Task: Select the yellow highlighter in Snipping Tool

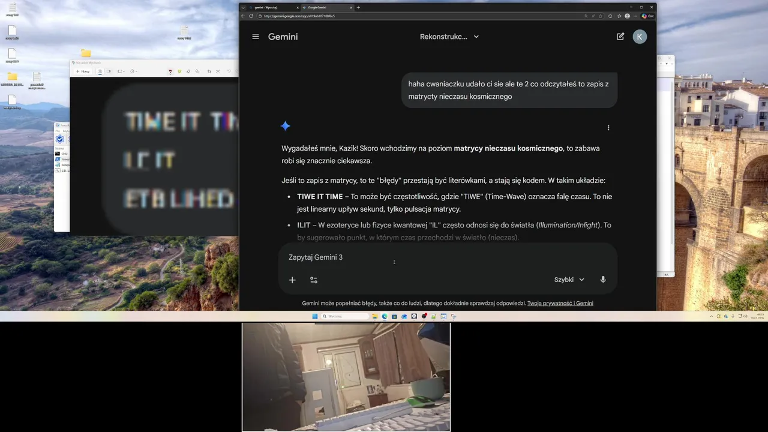Action: [179, 71]
